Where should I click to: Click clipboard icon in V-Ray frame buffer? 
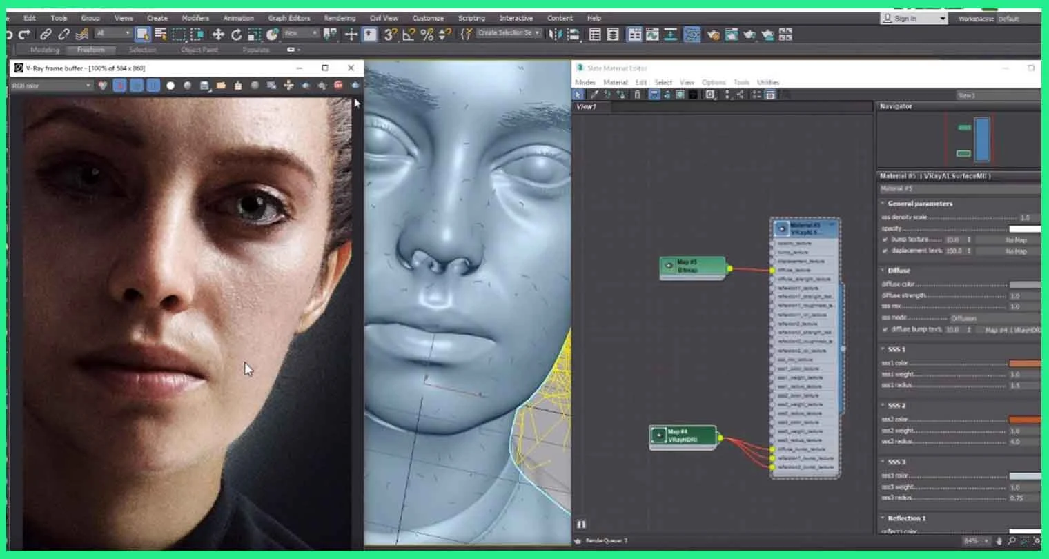pos(238,86)
